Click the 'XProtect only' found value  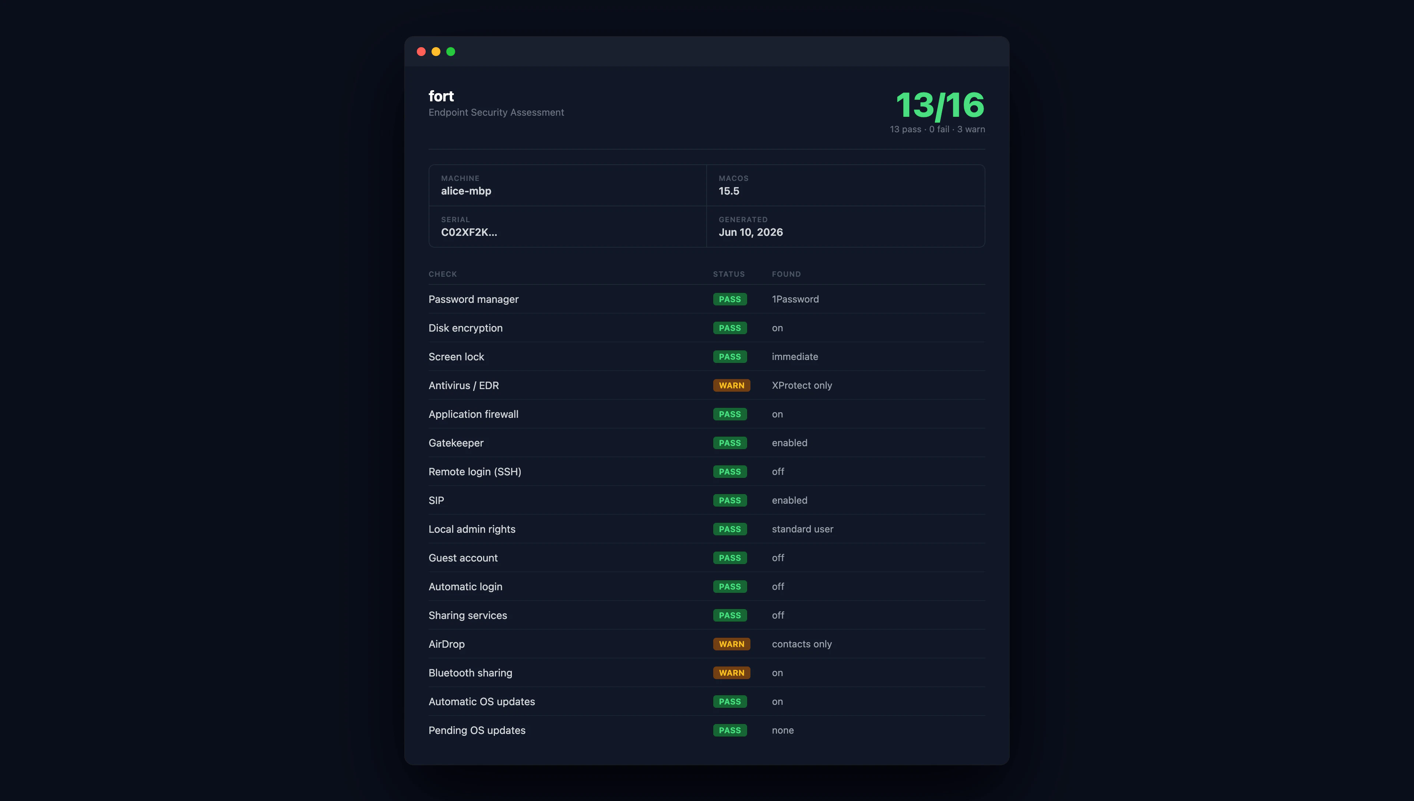(x=802, y=386)
